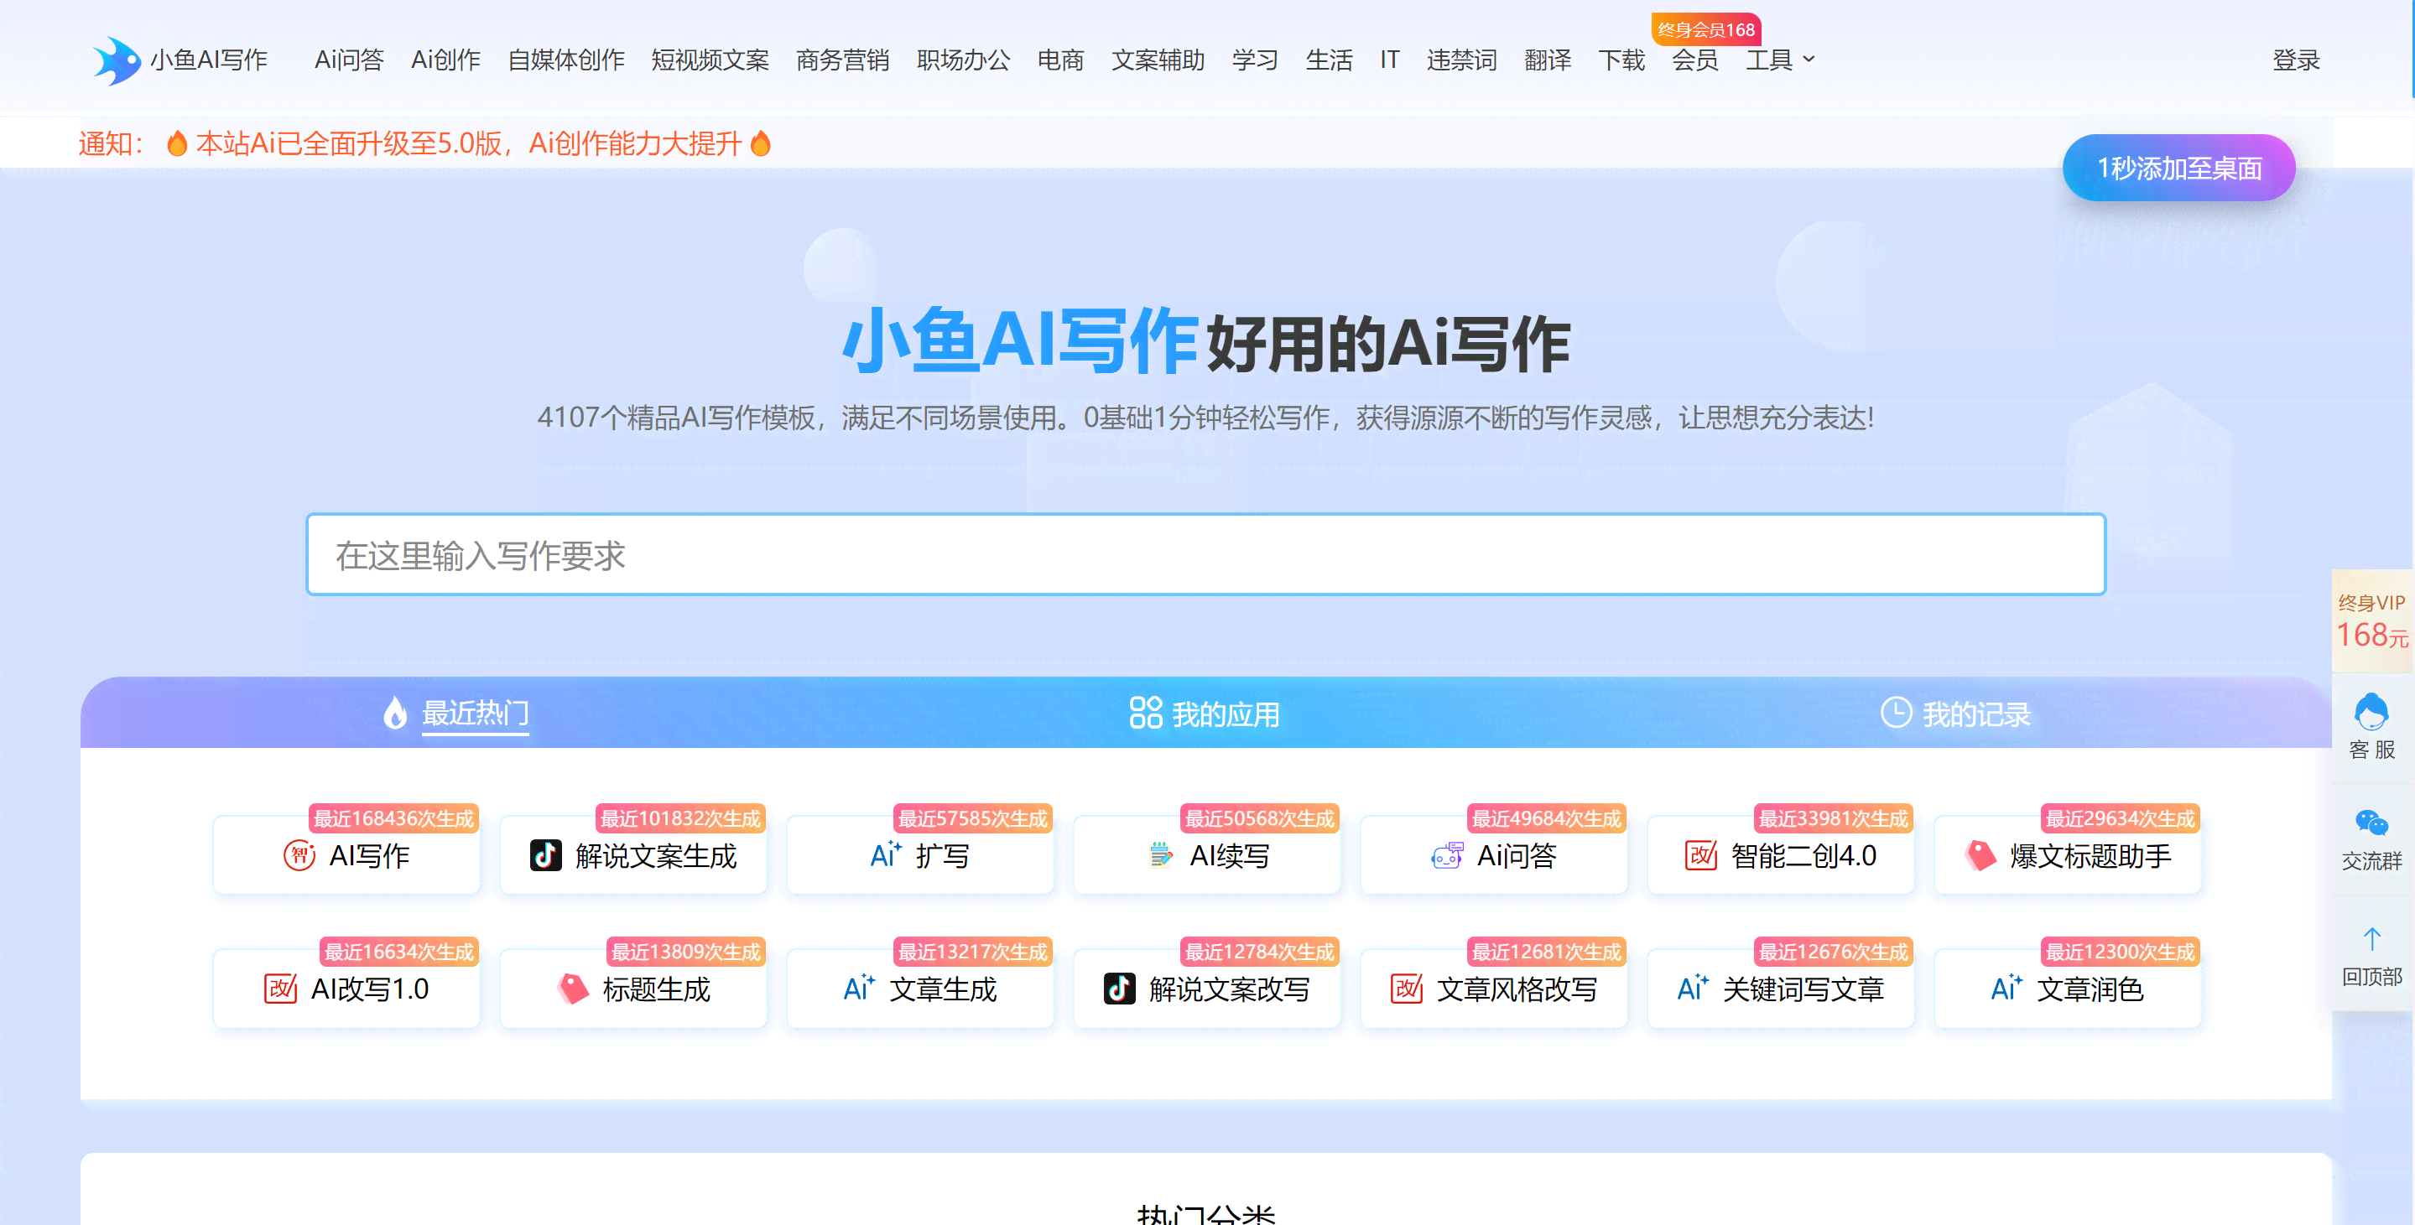Click the 改 icon on 智能二创4.0
The height and width of the screenshot is (1225, 2415).
pyautogui.click(x=1700, y=856)
